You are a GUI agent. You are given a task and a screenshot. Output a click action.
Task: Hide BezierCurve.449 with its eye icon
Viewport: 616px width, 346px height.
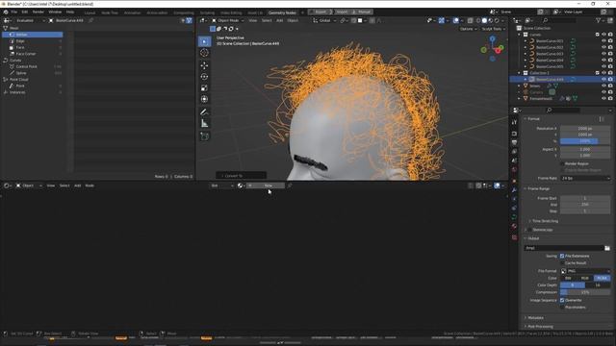pyautogui.click(x=603, y=79)
